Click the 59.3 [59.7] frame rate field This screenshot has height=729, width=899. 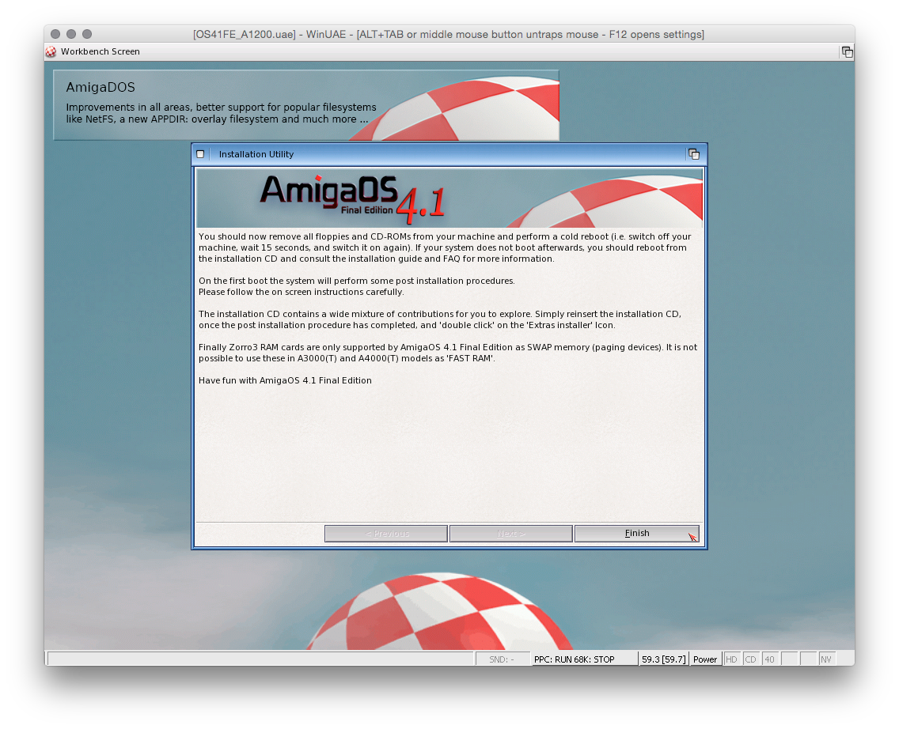[x=663, y=659]
